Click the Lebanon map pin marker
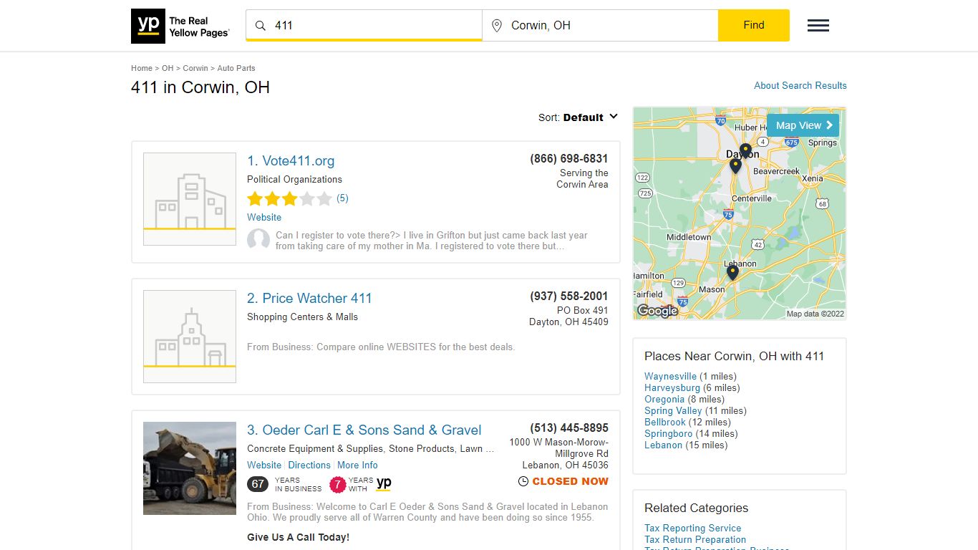Viewport: 978px width, 550px height. coord(732,272)
